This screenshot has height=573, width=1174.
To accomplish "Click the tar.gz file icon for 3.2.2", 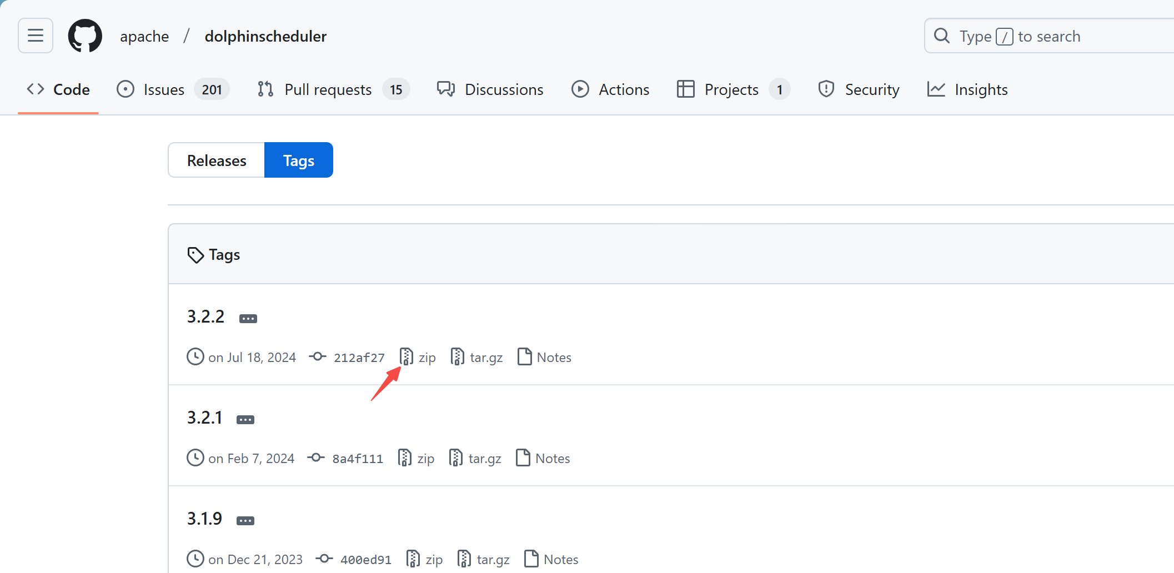I will [458, 357].
